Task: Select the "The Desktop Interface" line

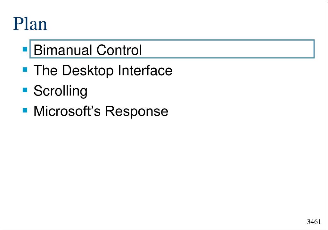Action: click(103, 71)
